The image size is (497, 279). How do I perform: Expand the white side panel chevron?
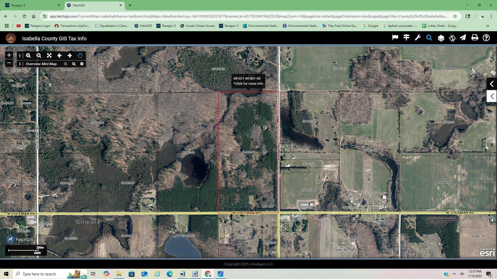(x=492, y=96)
